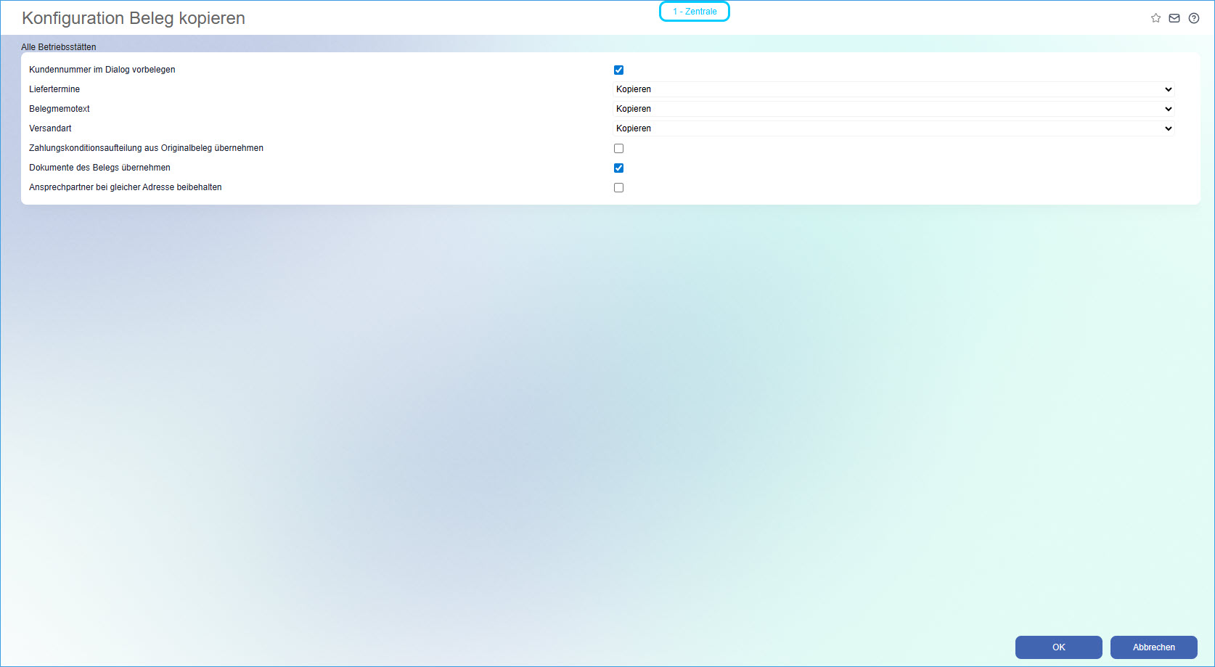Cancel with the Abbrechen button
The image size is (1215, 667).
(1154, 647)
